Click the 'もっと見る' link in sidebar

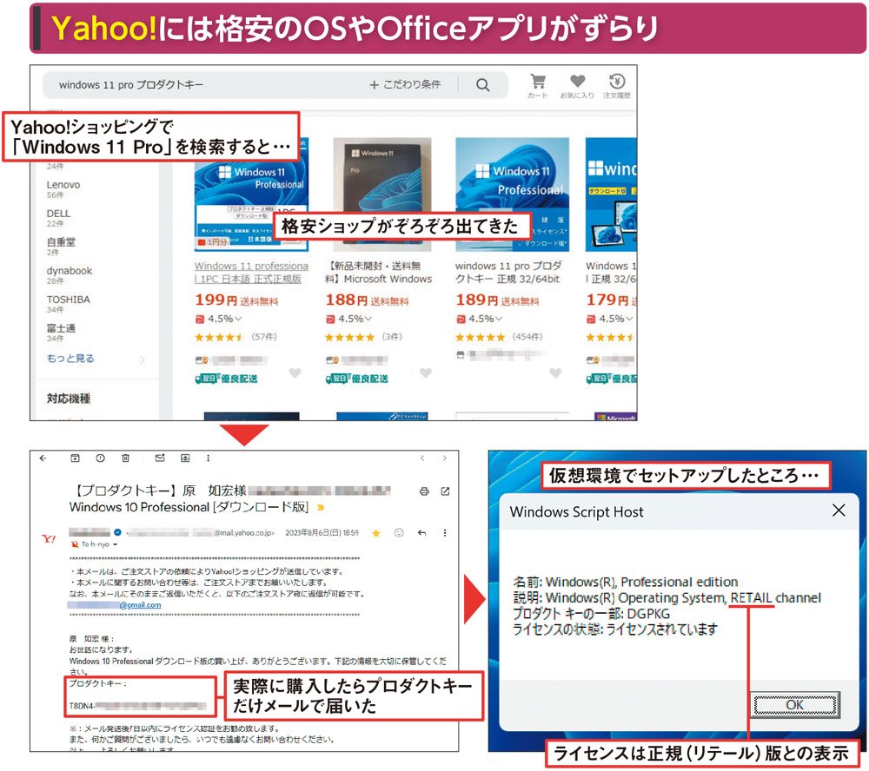pos(70,359)
